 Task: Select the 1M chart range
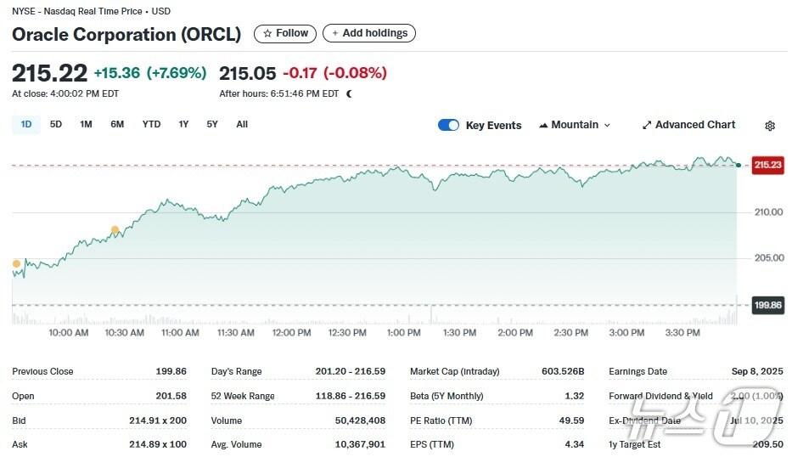(x=86, y=124)
